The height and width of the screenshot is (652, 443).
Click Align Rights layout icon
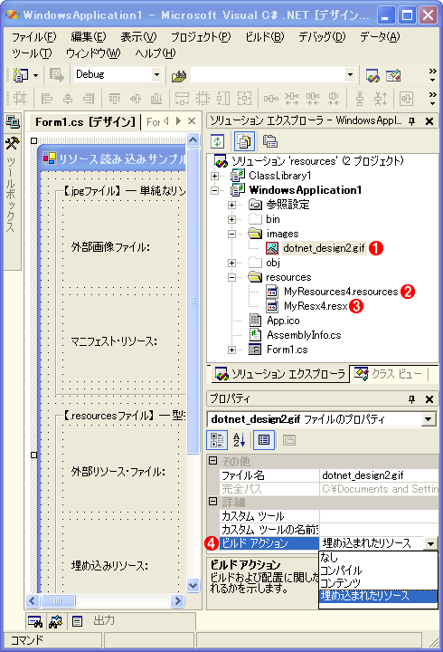89,99
